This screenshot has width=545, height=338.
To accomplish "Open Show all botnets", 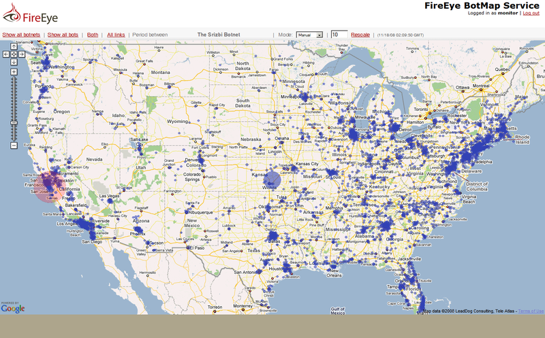I will [21, 35].
